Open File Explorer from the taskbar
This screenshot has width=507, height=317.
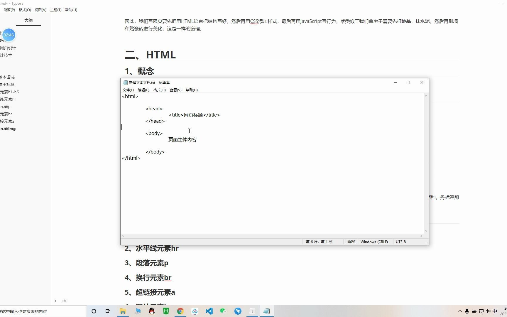point(123,311)
